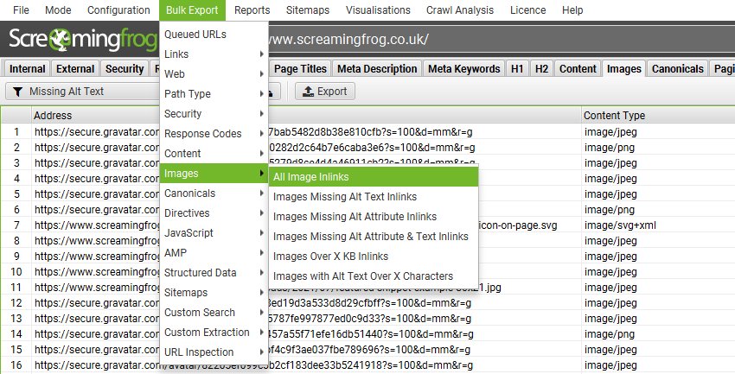This screenshot has width=735, height=374.
Task: Switch to the Images tab
Action: pyautogui.click(x=624, y=69)
